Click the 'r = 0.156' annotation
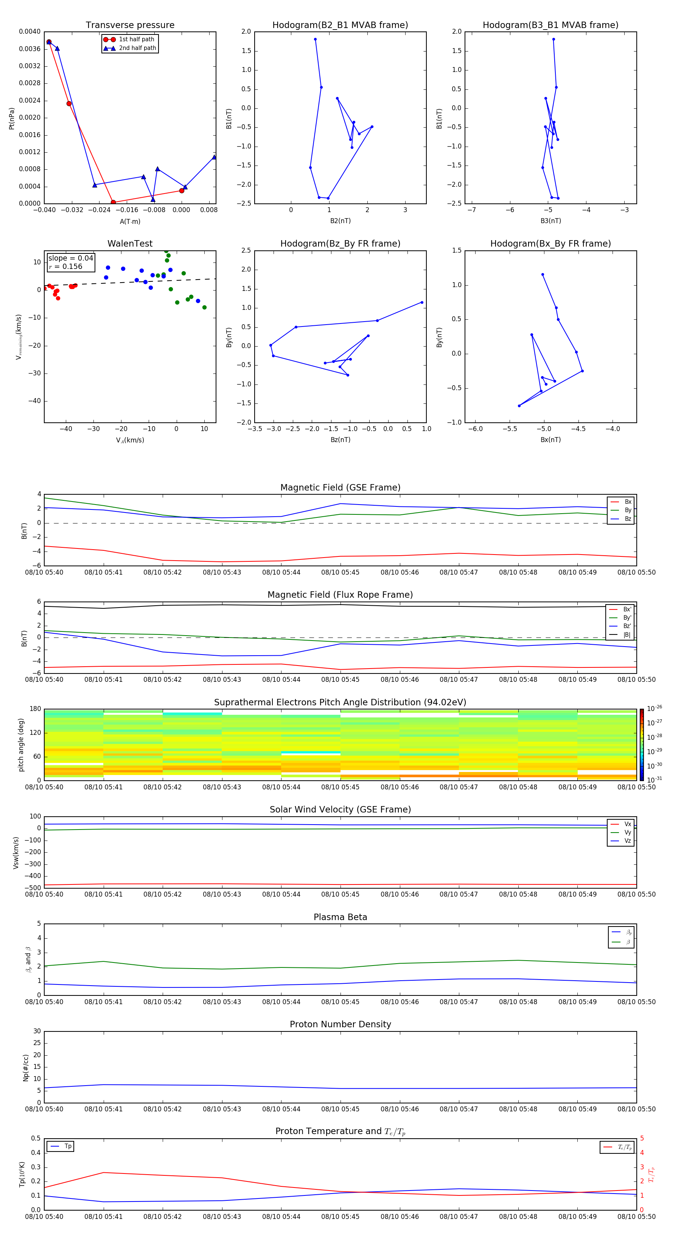 click(x=65, y=266)
